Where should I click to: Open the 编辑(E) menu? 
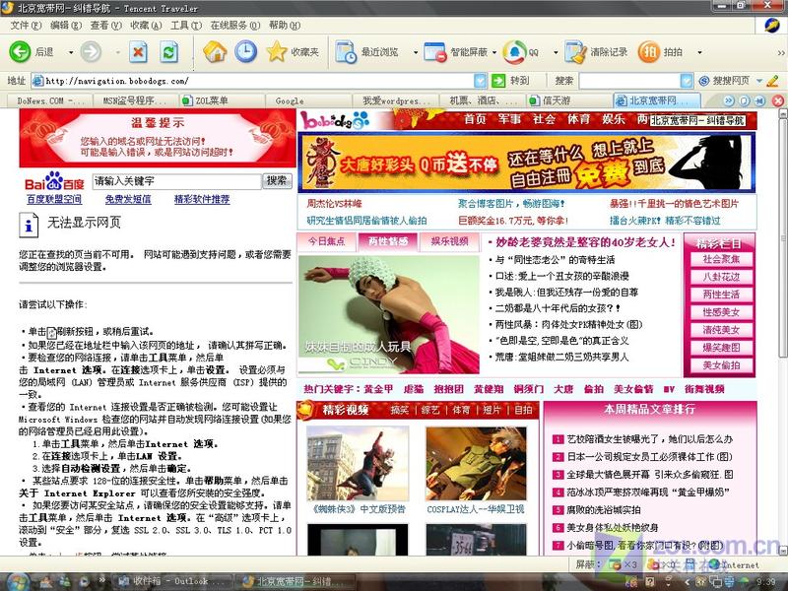coord(66,26)
